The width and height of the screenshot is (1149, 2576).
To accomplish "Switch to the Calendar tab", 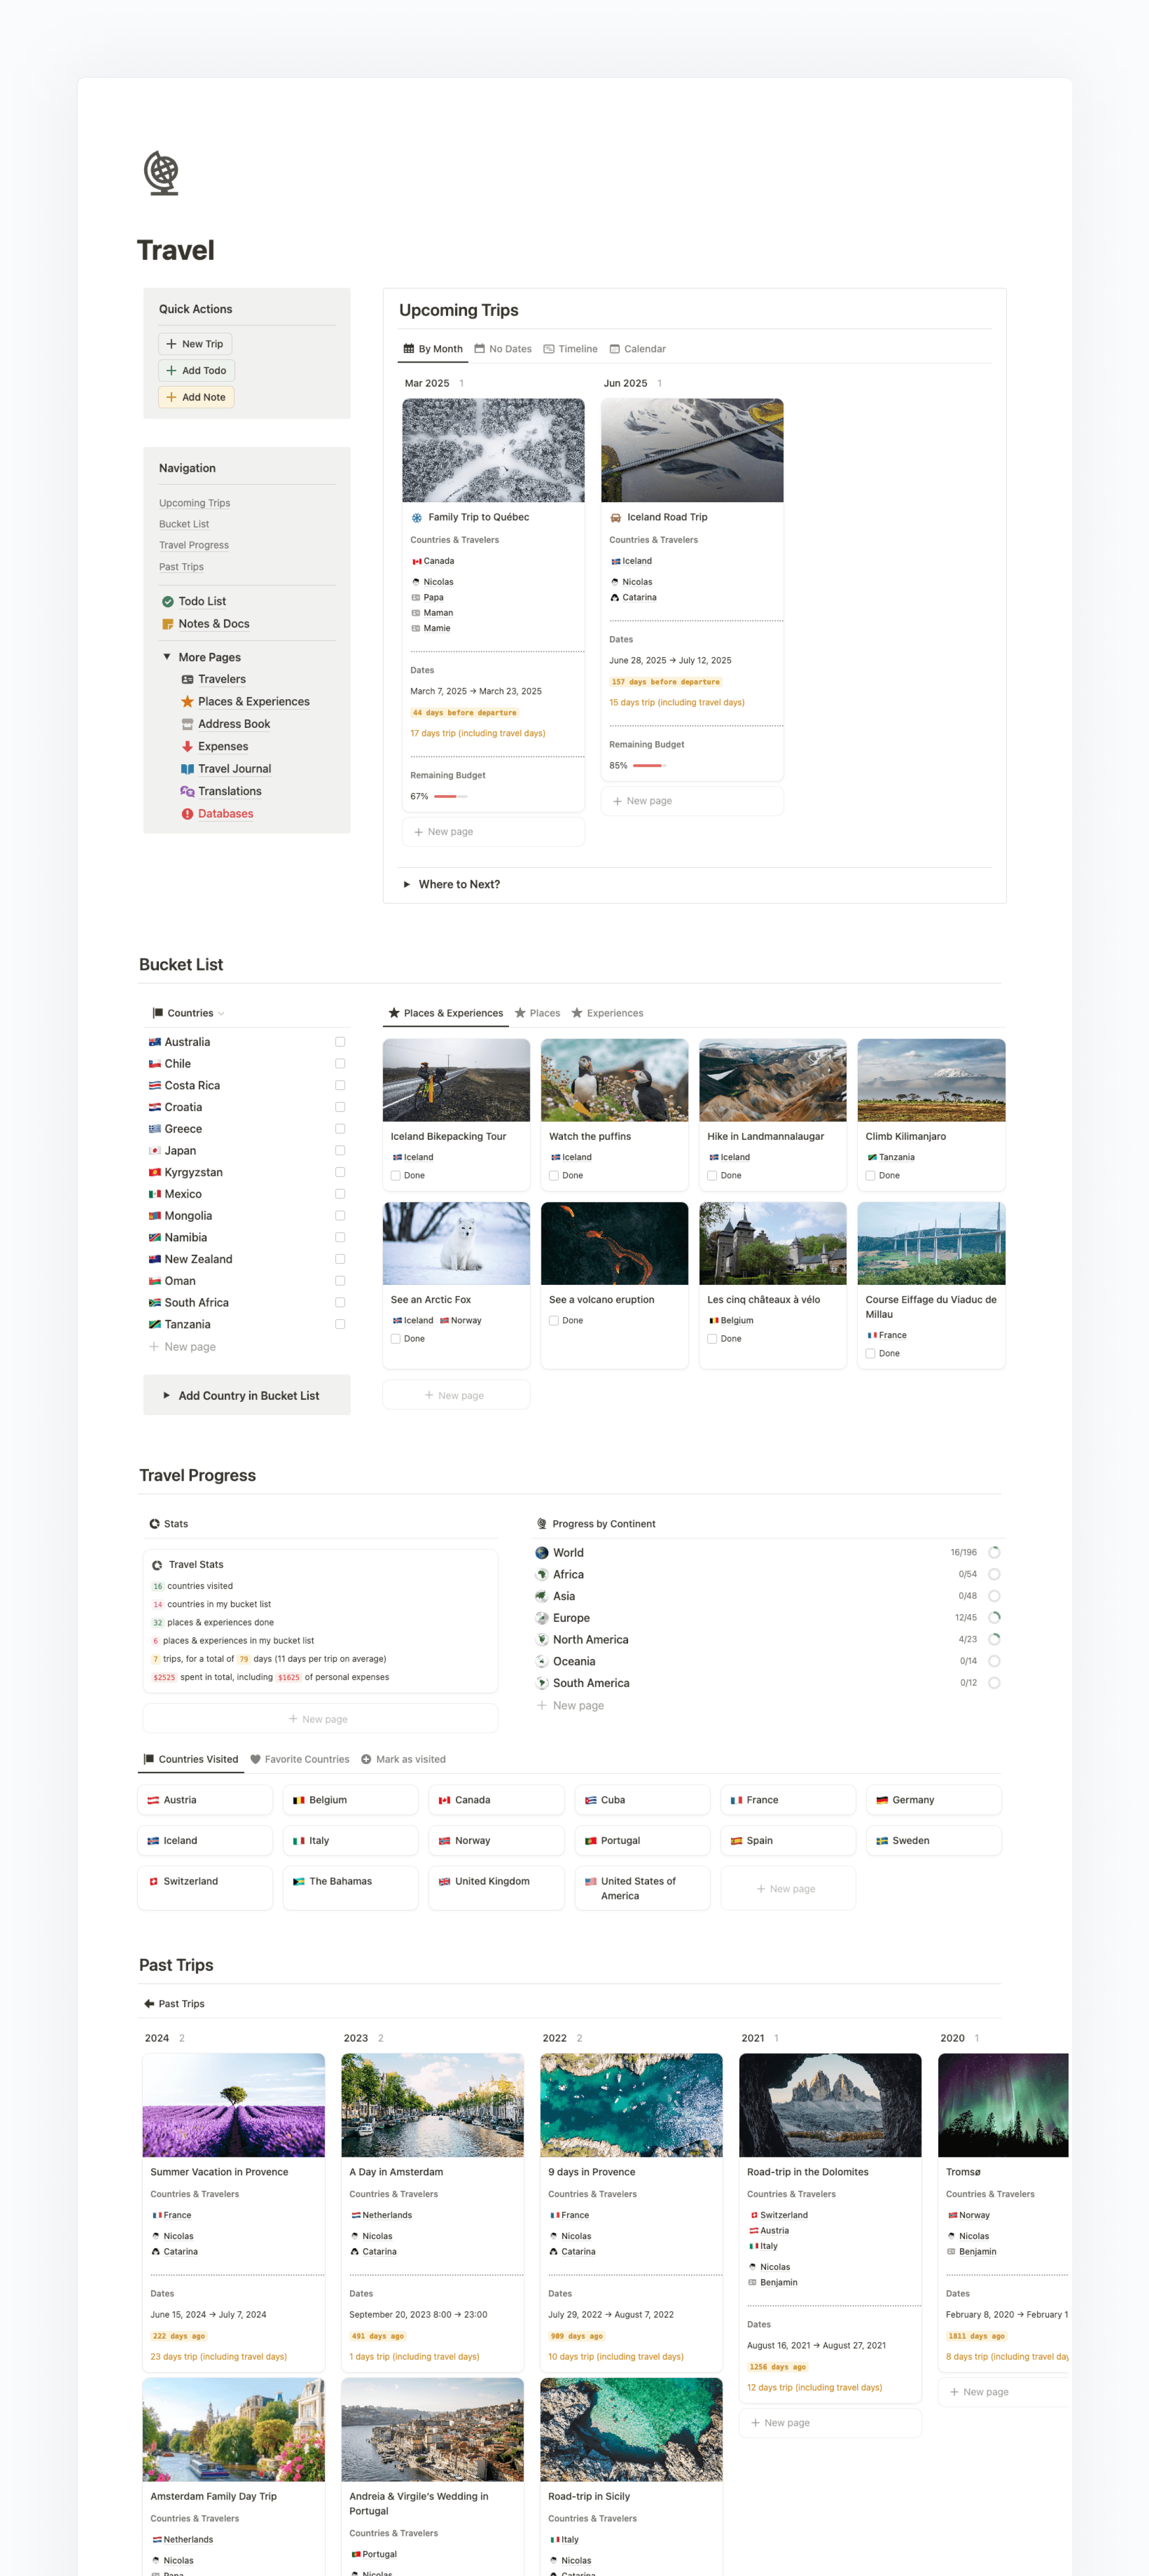I will click(637, 349).
